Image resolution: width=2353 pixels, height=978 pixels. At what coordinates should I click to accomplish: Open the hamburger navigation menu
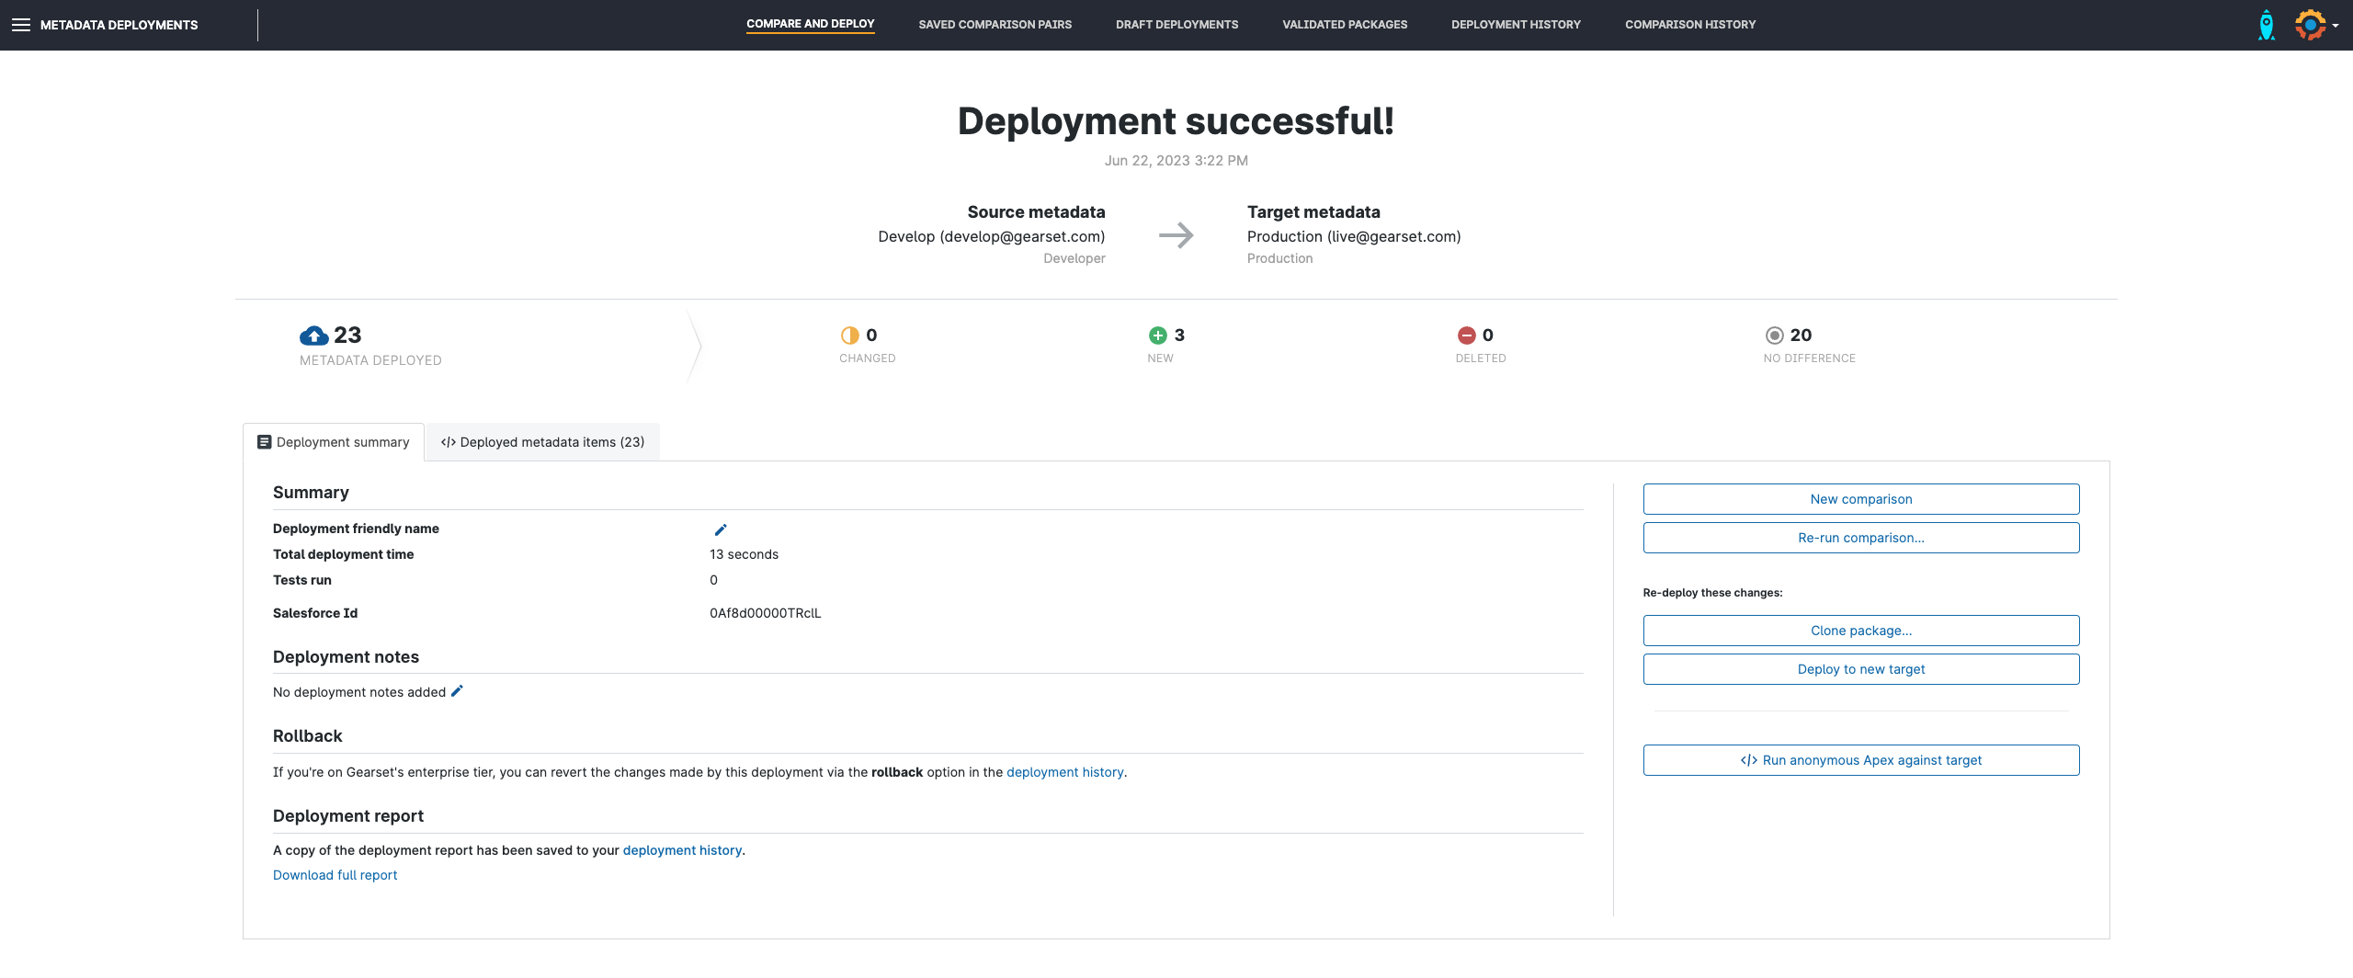point(21,25)
